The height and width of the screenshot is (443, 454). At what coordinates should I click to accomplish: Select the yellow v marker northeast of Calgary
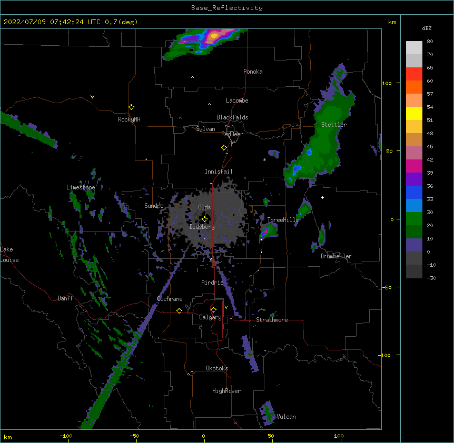point(226,307)
